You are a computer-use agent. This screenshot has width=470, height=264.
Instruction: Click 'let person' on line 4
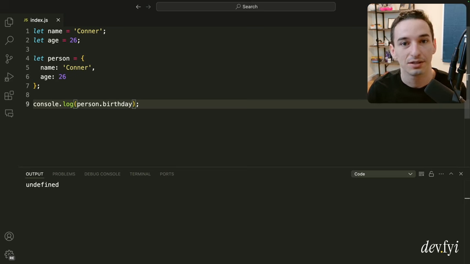(x=51, y=58)
